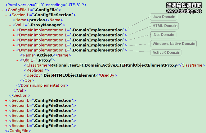The width and height of the screenshot is (206, 133).
Task: Select the Val L=".ProxyManager" tag text
Action: pyautogui.click(x=39, y=25)
